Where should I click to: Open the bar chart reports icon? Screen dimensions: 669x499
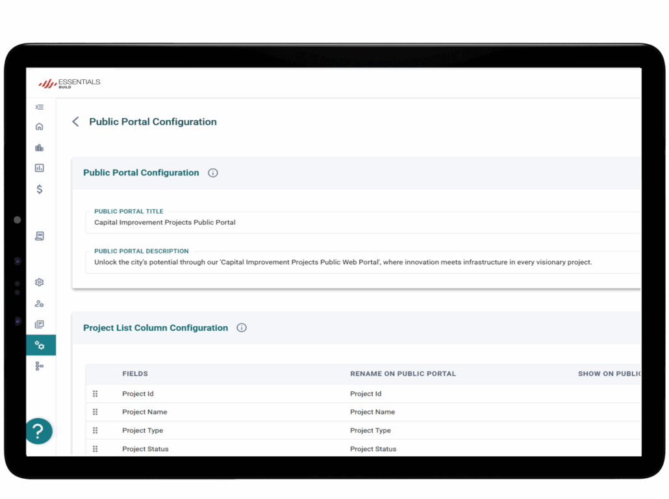tap(40, 168)
